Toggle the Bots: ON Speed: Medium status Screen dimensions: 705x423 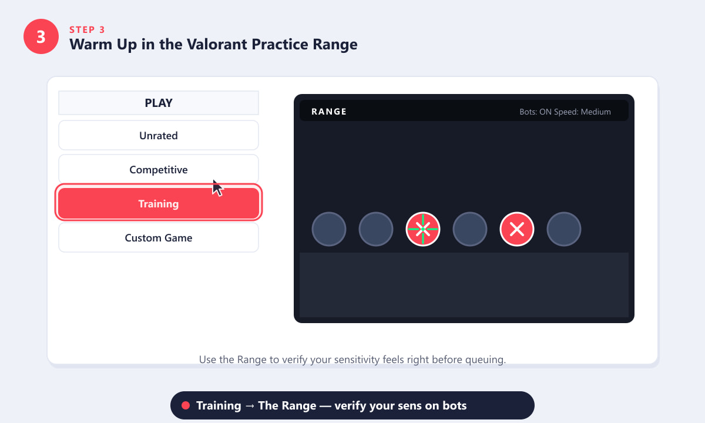click(x=565, y=112)
